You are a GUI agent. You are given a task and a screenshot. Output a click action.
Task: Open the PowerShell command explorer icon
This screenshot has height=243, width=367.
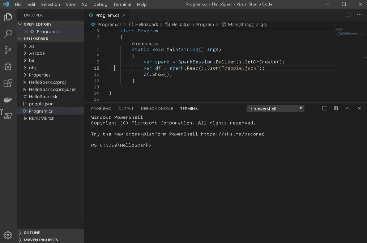coord(8,116)
